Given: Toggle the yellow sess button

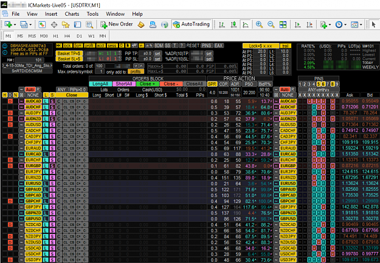Looking at the screenshot, I should pyautogui.click(x=112, y=45).
